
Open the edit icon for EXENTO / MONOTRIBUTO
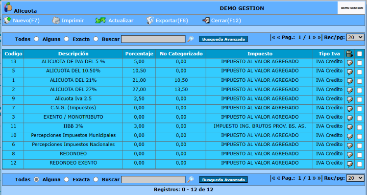coord(350,118)
